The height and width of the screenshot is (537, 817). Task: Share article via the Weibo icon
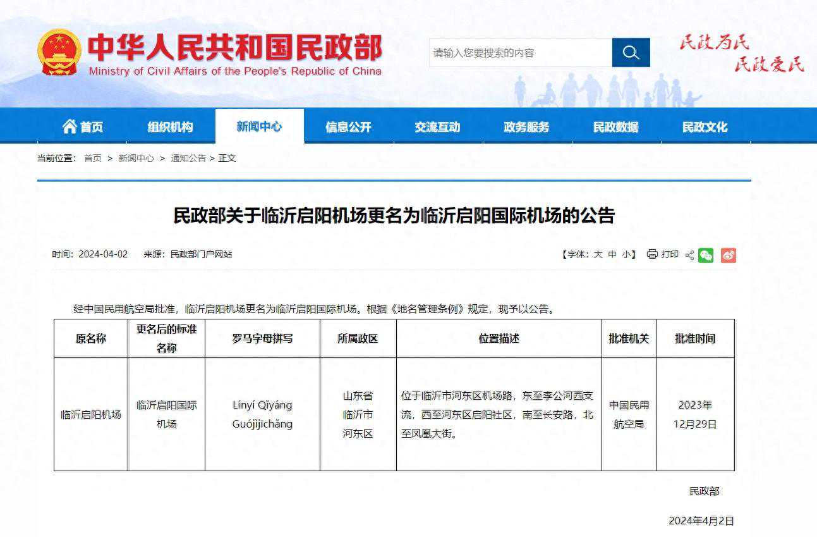(x=729, y=255)
